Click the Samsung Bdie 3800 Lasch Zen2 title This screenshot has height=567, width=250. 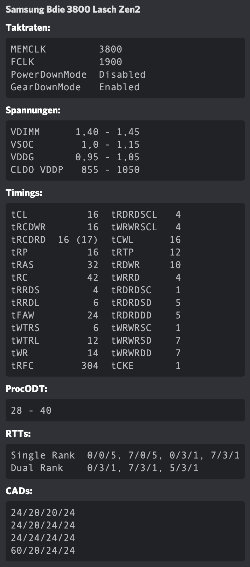coord(73,9)
